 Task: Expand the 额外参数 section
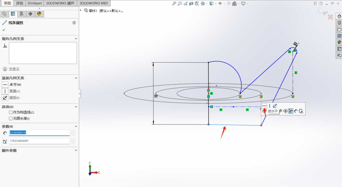(76, 151)
